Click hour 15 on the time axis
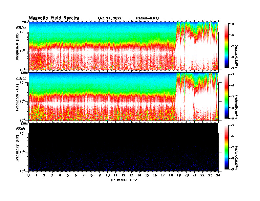 point(147,175)
